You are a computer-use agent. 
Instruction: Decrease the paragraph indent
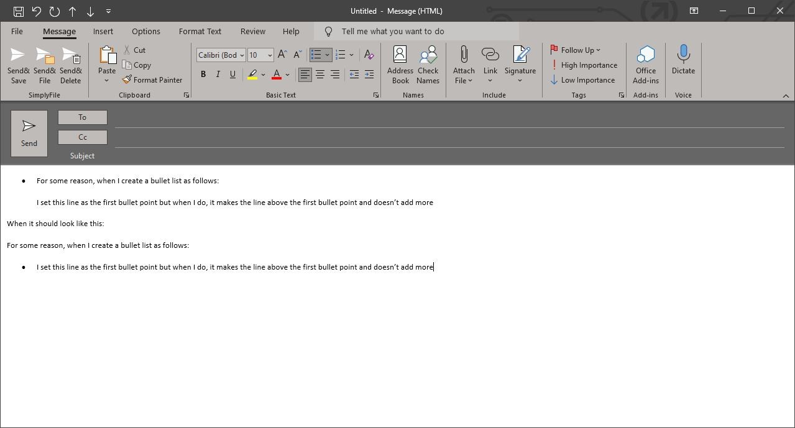pyautogui.click(x=354, y=75)
